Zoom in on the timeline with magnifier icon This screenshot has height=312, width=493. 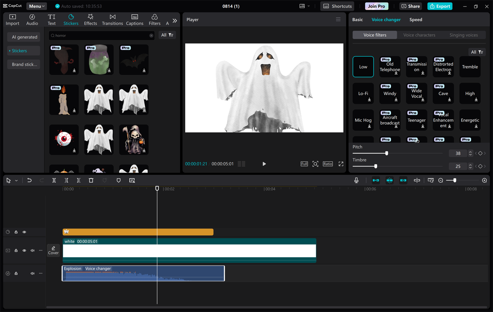pos(484,180)
